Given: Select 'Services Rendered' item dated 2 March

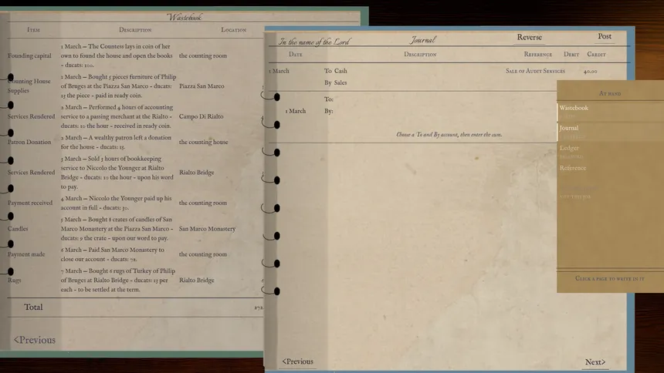Looking at the screenshot, I should coord(31,116).
